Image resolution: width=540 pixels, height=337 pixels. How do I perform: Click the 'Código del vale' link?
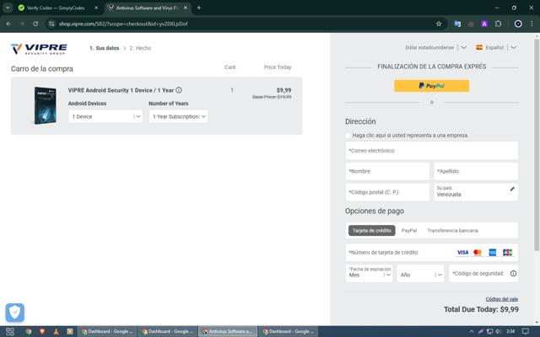click(502, 299)
